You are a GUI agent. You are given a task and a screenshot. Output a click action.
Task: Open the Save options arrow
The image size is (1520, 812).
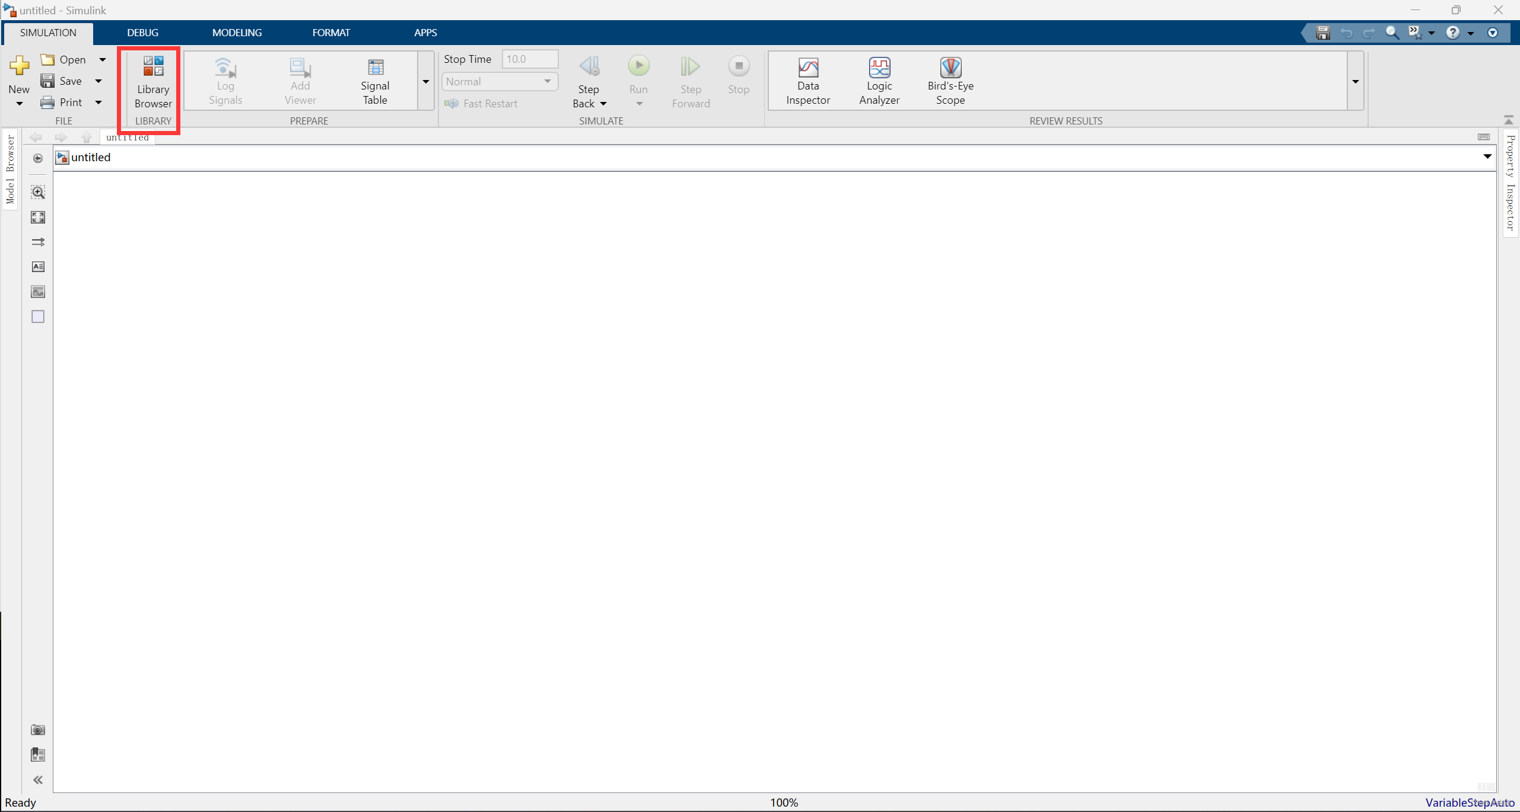coord(98,81)
